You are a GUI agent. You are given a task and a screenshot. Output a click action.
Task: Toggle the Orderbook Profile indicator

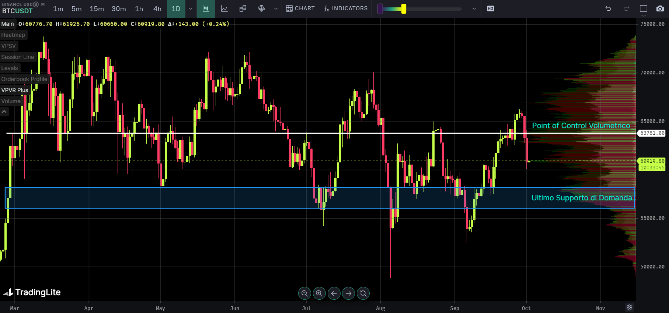click(24, 79)
